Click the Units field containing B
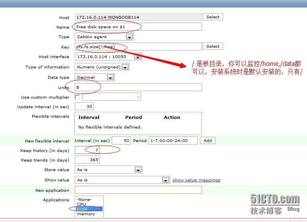This screenshot has width=307, height=222. coord(138,87)
